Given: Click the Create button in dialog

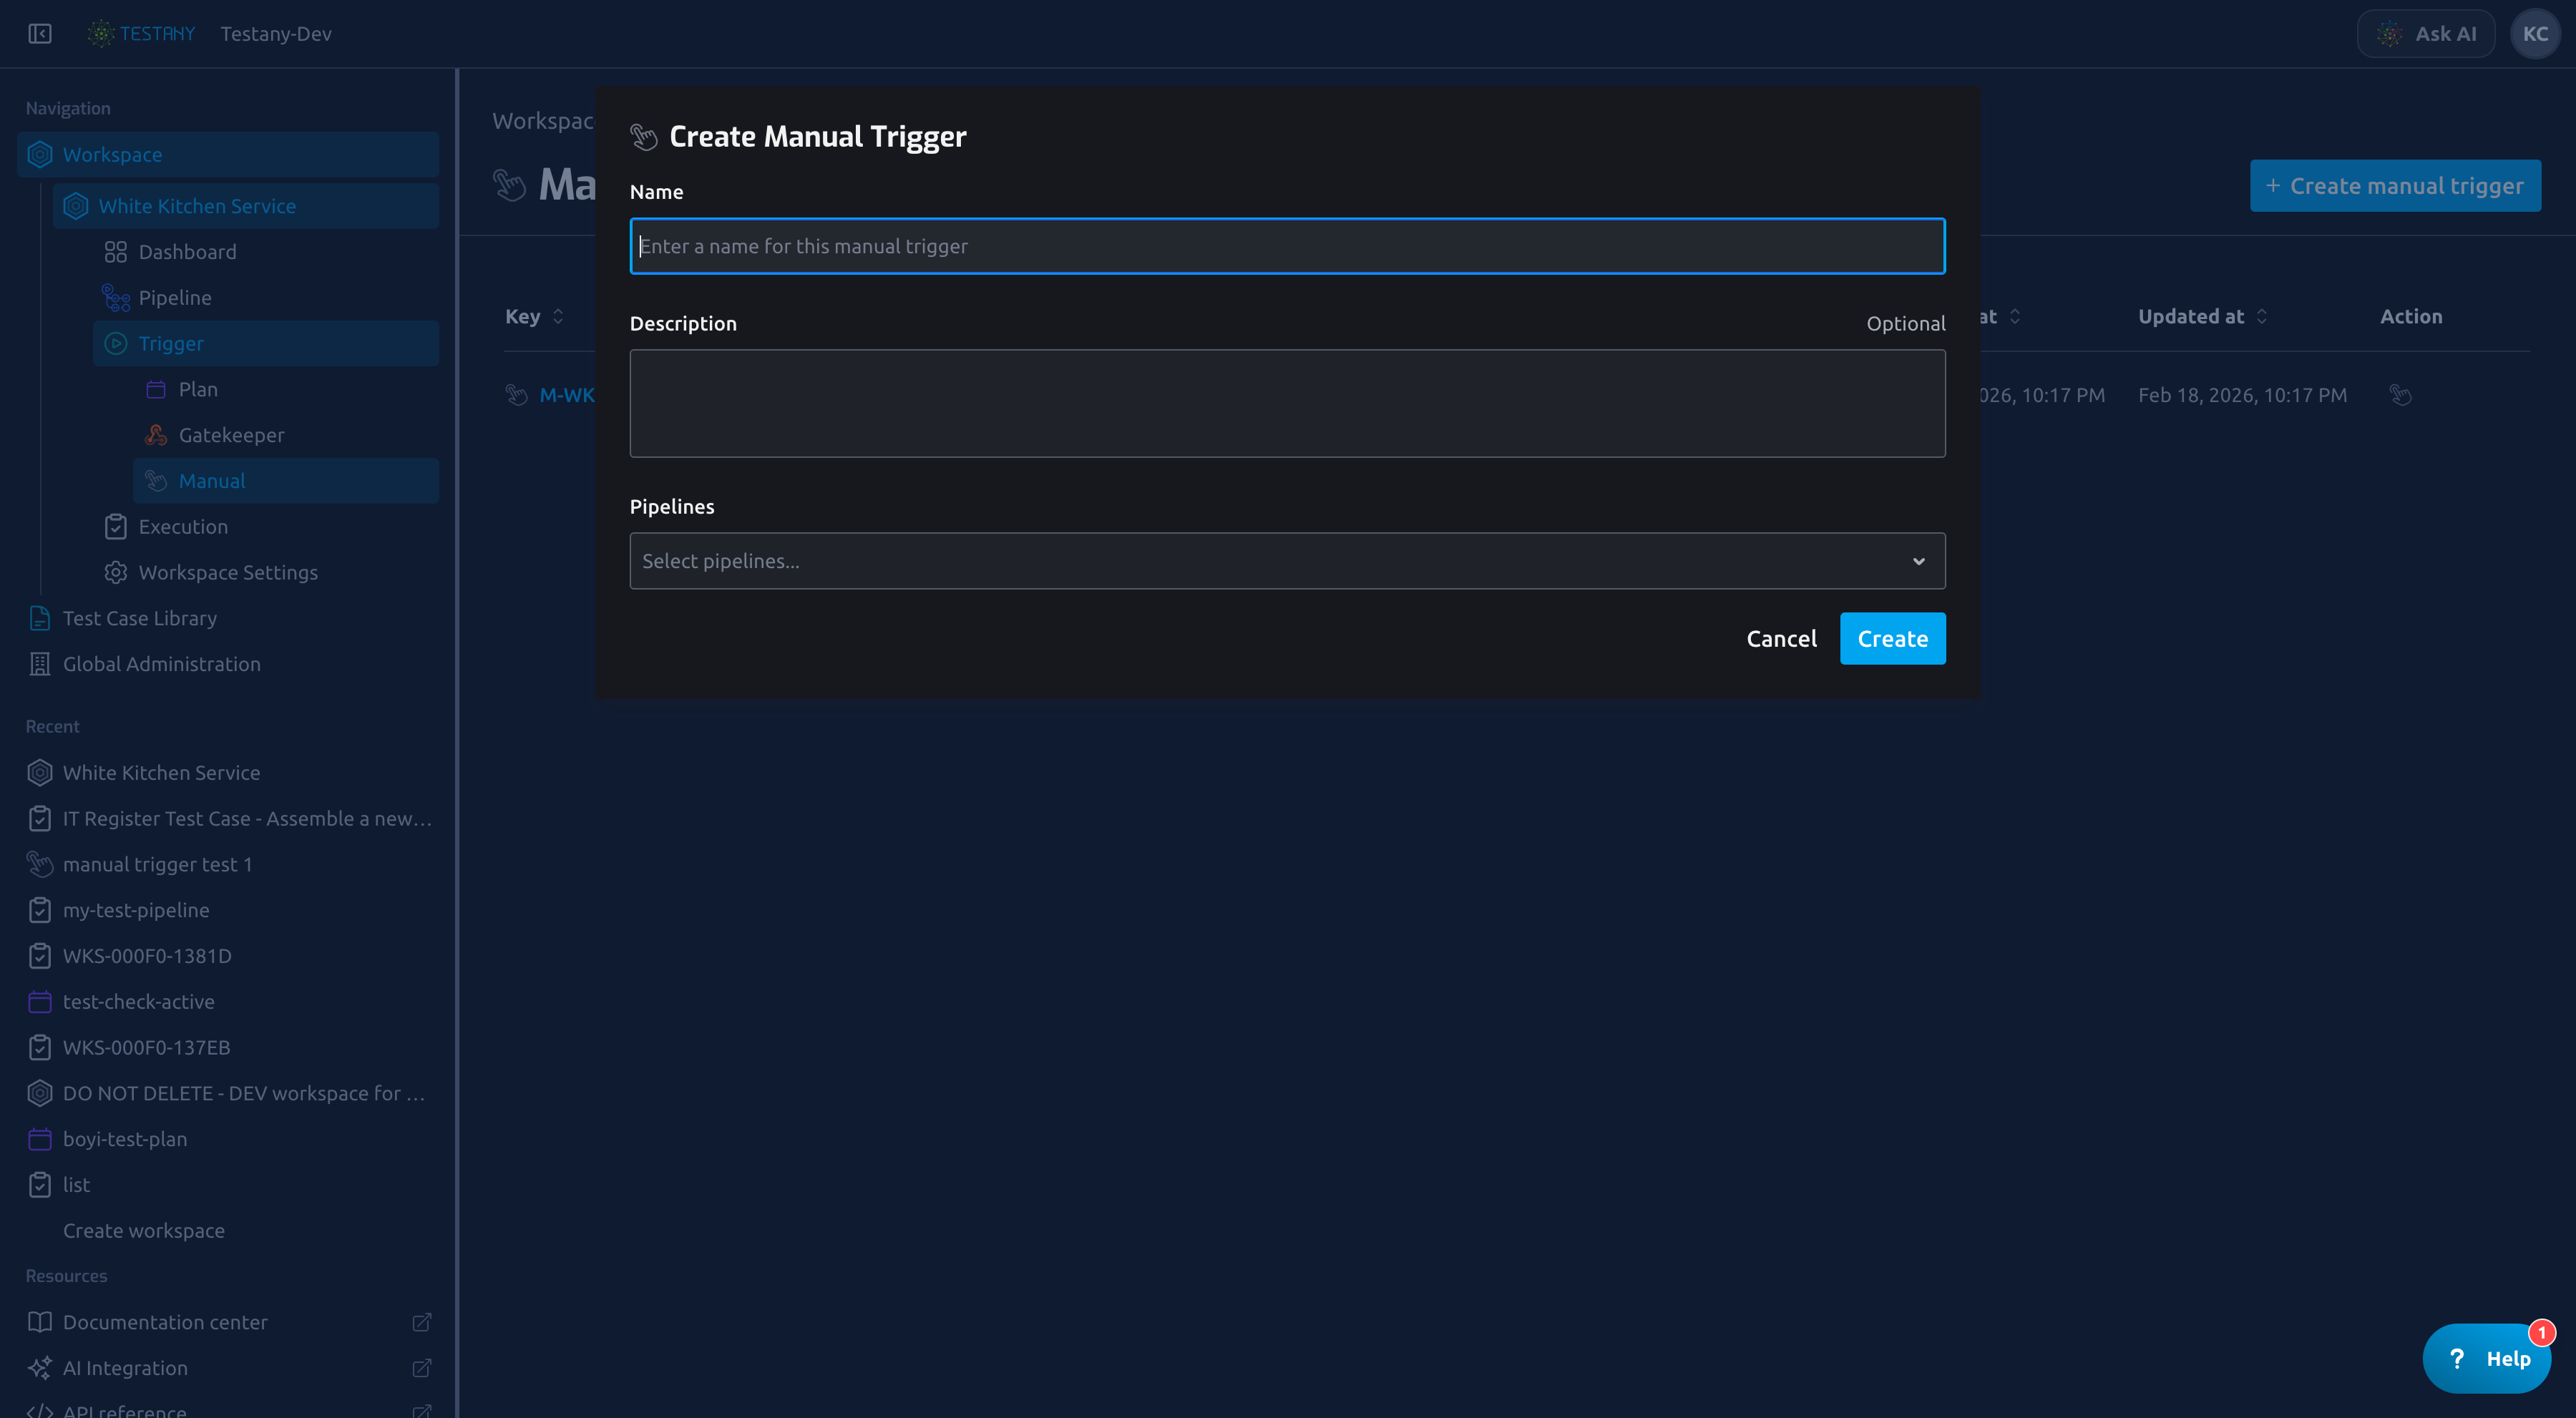Looking at the screenshot, I should click(1892, 639).
